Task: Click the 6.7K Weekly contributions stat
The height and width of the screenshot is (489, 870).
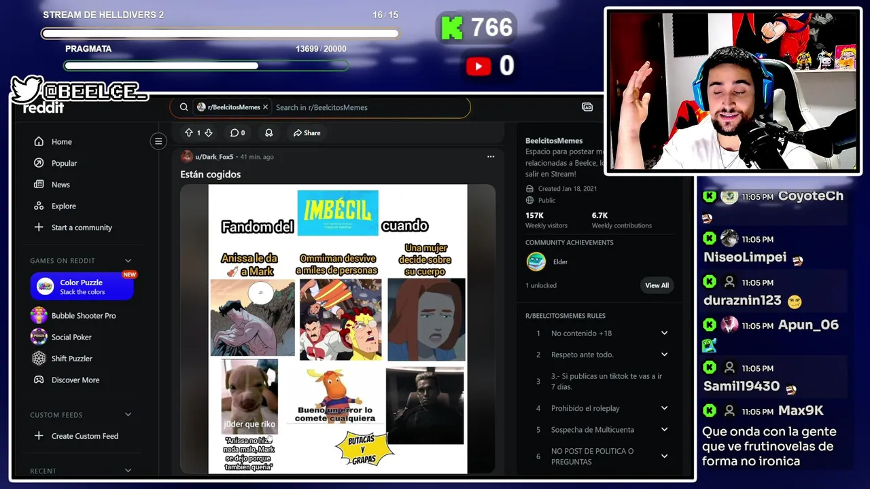Action: click(x=621, y=220)
